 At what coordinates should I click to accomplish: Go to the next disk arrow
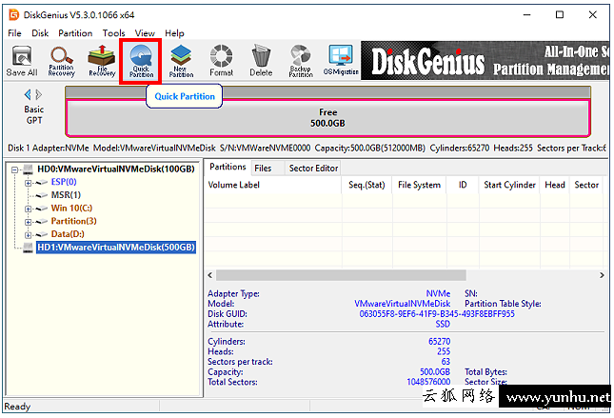[x=39, y=94]
